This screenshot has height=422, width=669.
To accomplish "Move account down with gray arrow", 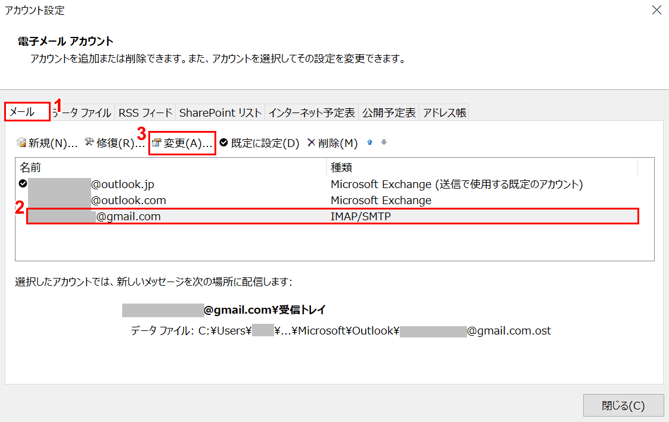I will click(x=384, y=142).
